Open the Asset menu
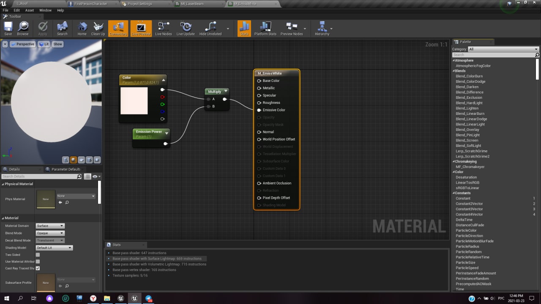The image size is (541, 304). (x=30, y=10)
